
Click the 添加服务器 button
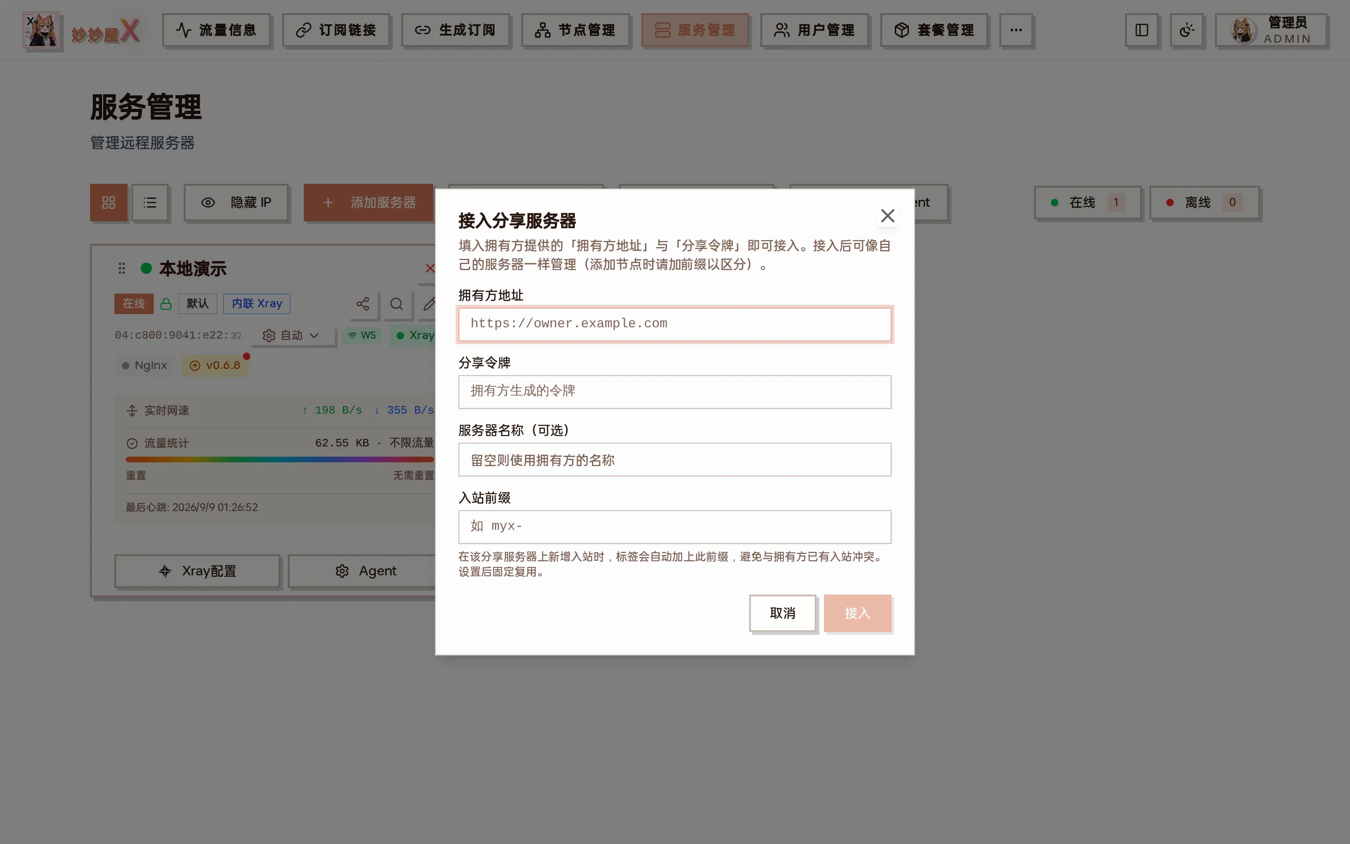pos(369,203)
